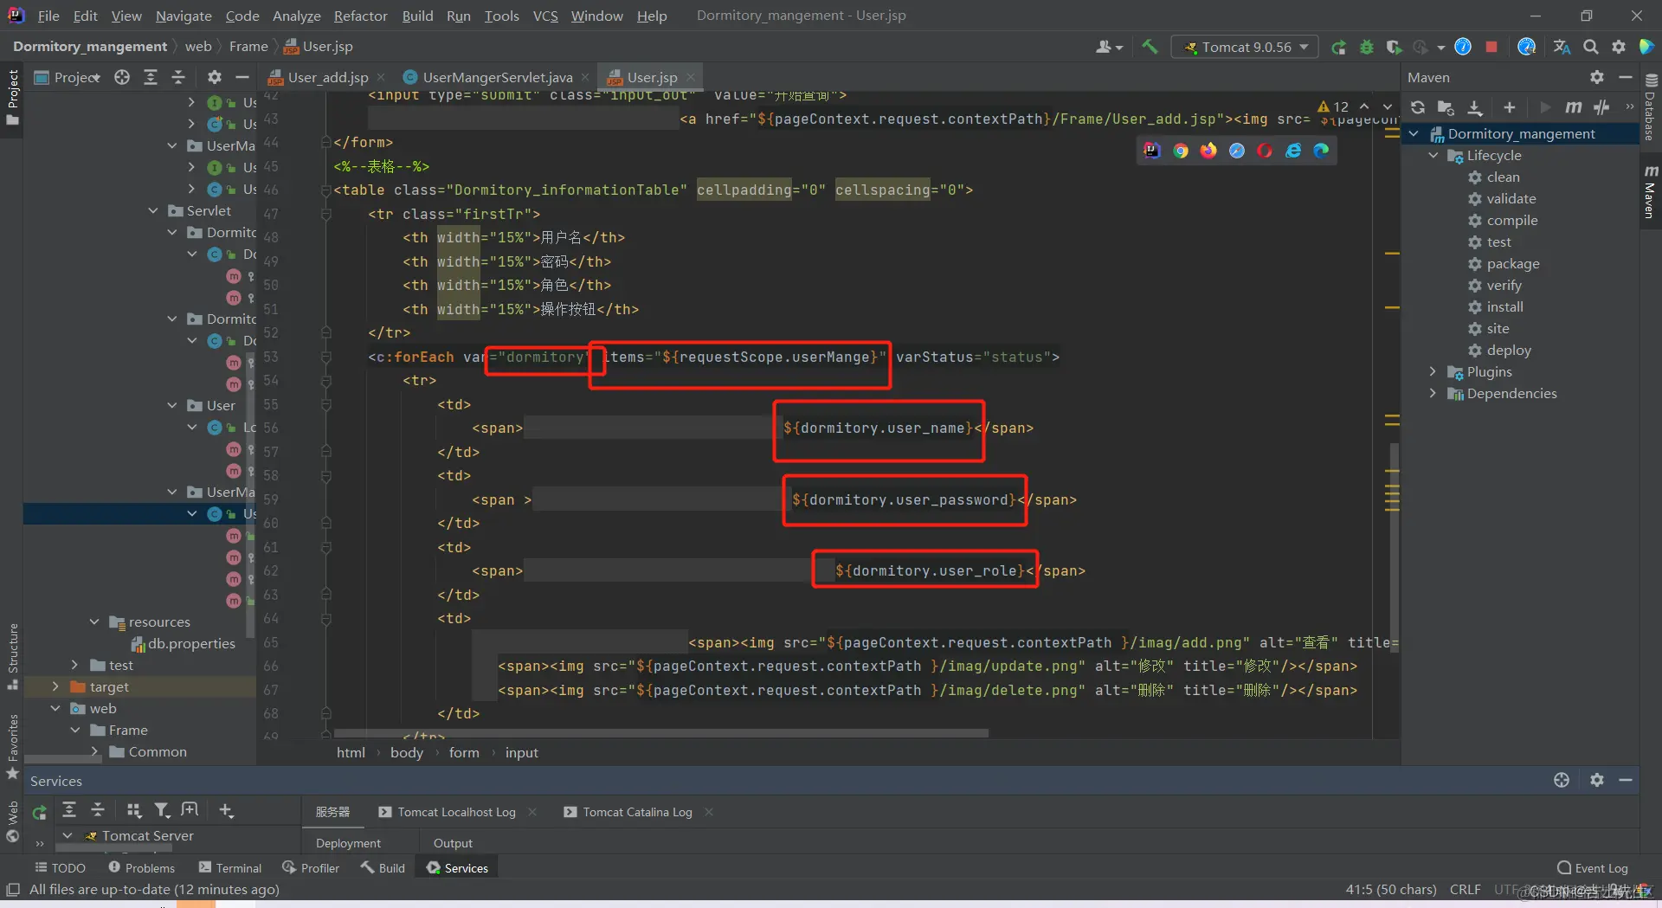This screenshot has height=908, width=1662.
Task: Open Project panel options gear
Action: [x=215, y=77]
